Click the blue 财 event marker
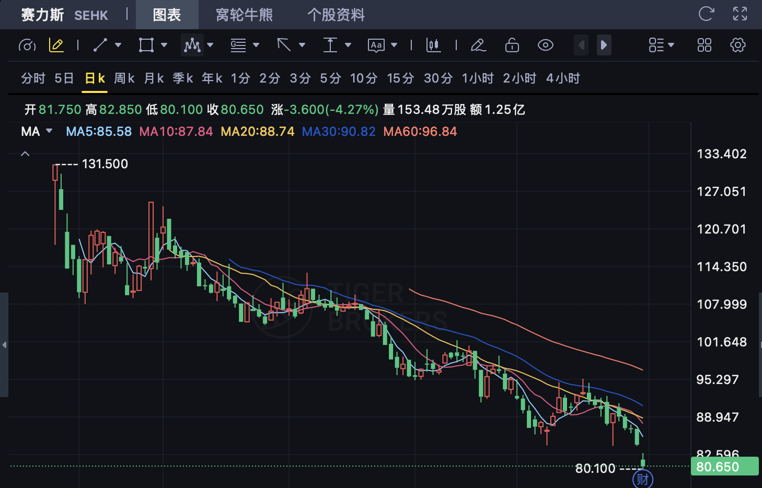This screenshot has height=488, width=762. coord(642,479)
